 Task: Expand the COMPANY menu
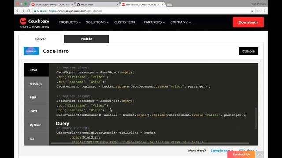pyautogui.click(x=180, y=22)
